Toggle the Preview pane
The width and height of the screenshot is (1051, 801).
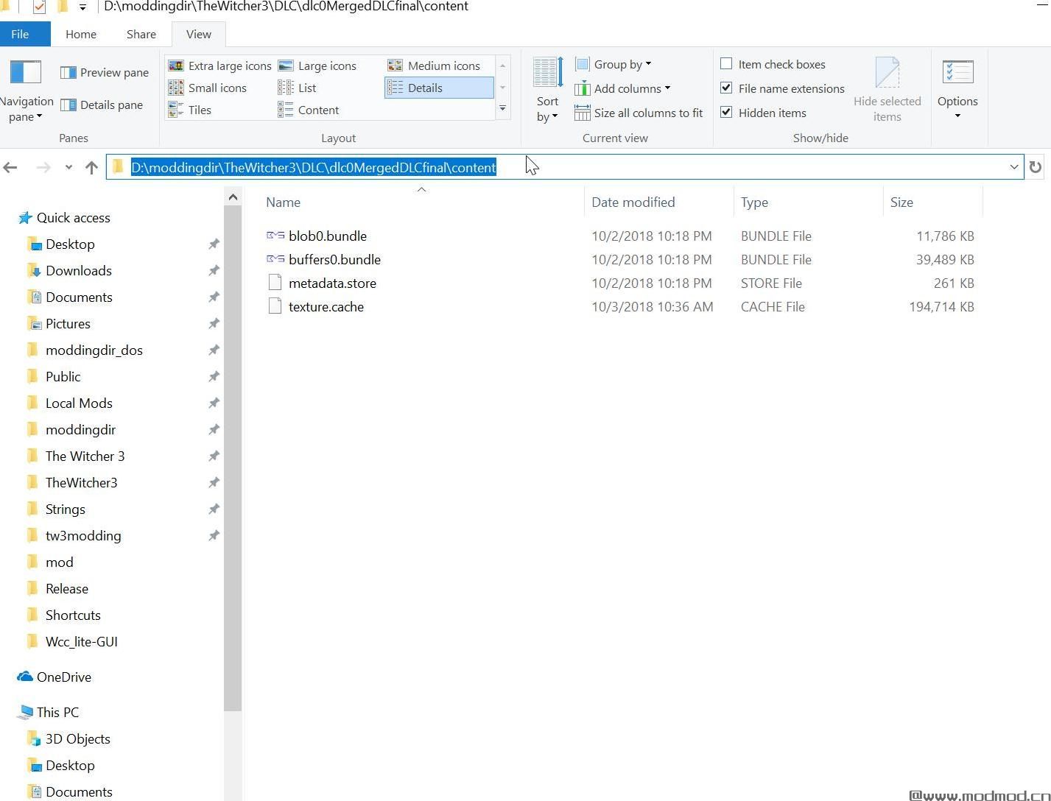(x=105, y=72)
